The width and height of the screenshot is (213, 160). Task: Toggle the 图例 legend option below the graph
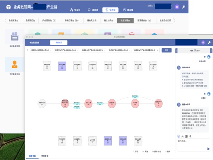168,152
